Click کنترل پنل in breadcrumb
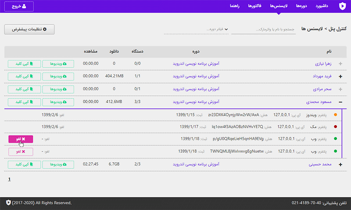Image resolution: width=351 pixels, height=210 pixels. point(337,29)
